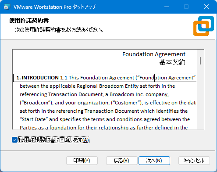Click the 印刷(P) button
Viewport: 217px width, 172px height.
pyautogui.click(x=82, y=161)
